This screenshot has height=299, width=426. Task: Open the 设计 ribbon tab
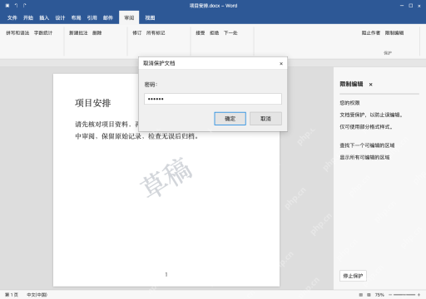coord(60,18)
